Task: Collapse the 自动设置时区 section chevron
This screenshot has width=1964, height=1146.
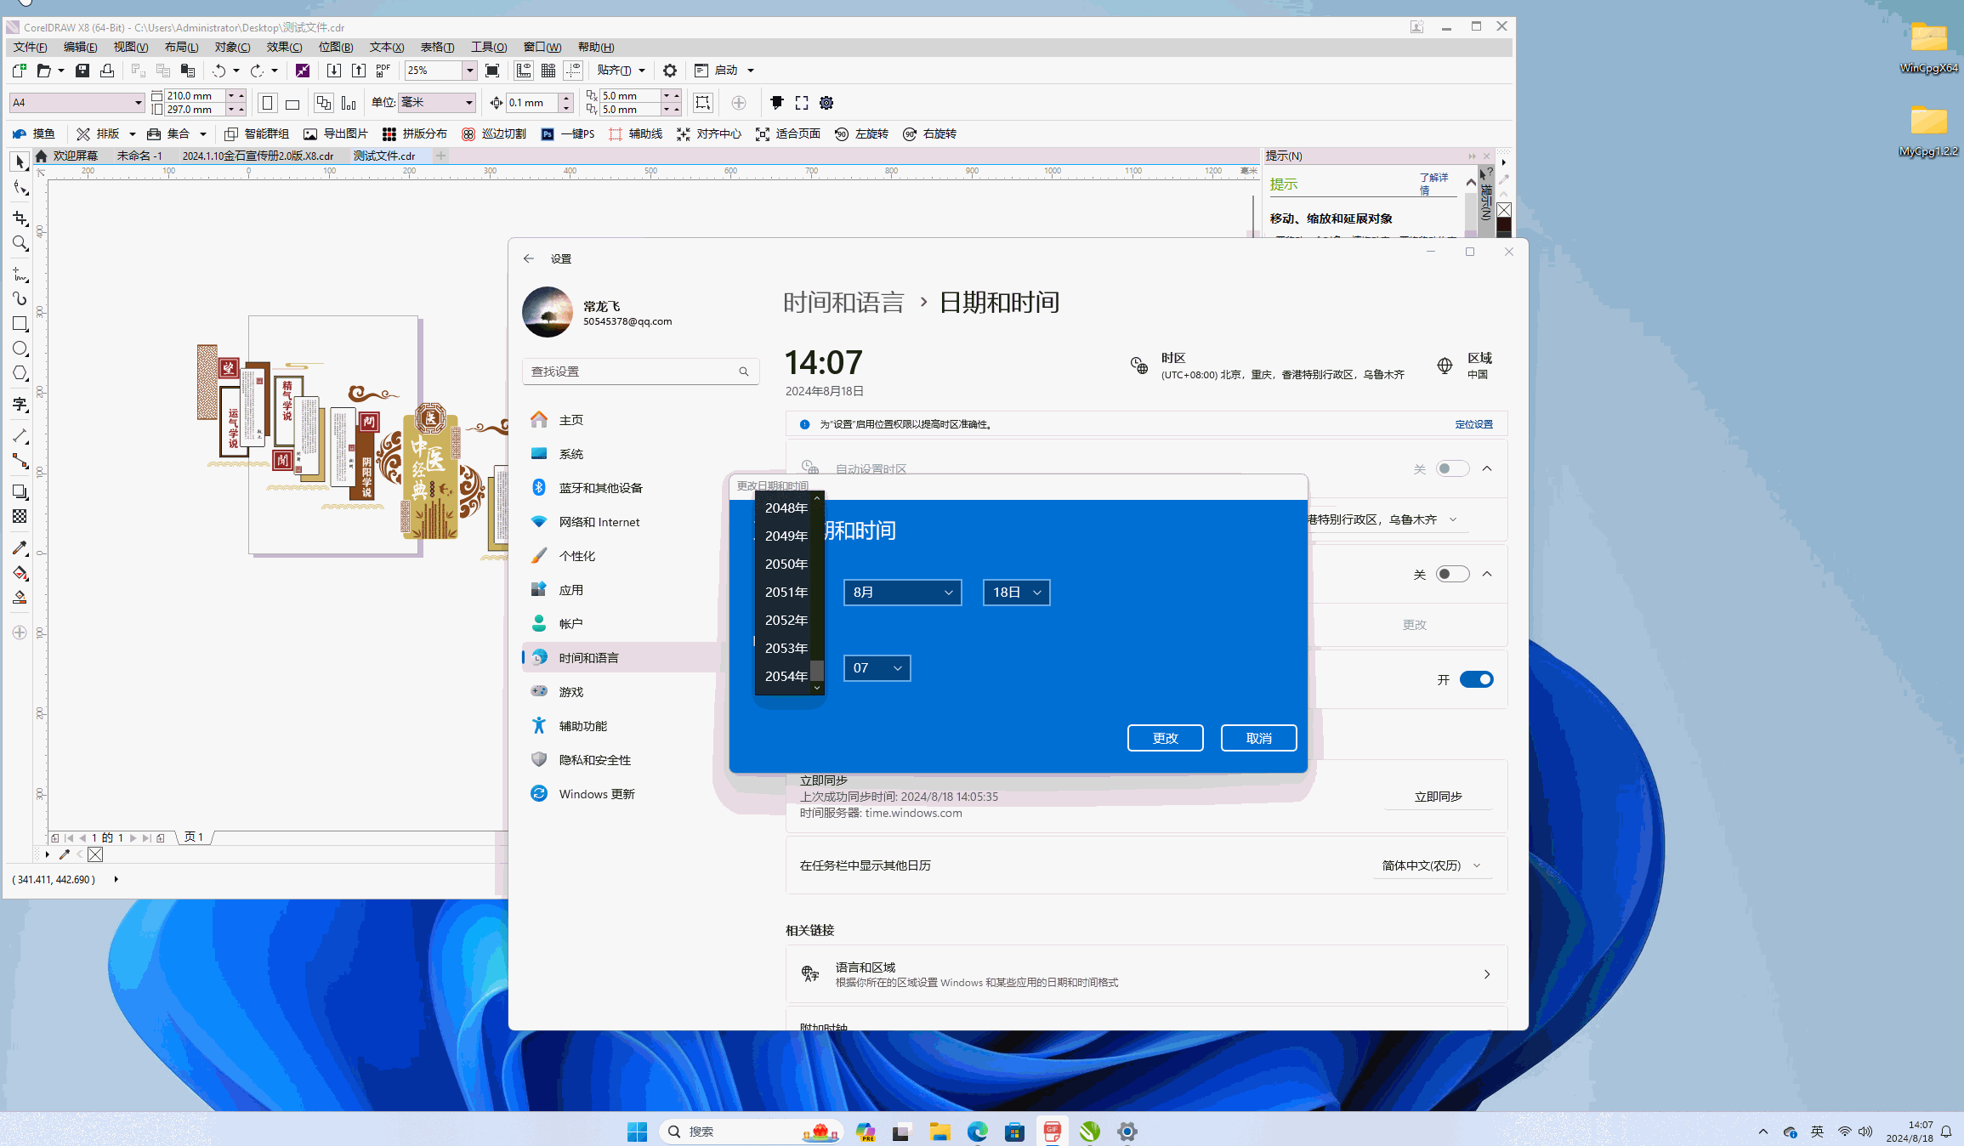Action: (1487, 469)
